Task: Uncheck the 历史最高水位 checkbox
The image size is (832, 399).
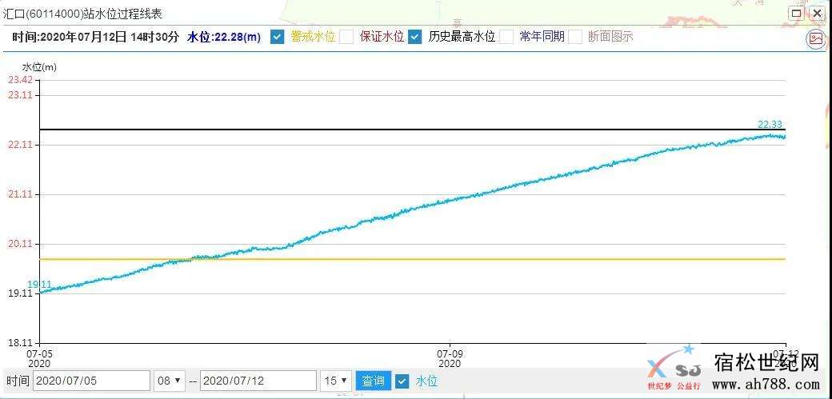Action: [x=415, y=37]
